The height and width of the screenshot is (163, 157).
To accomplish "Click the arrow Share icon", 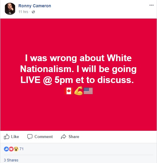I will [63, 137].
